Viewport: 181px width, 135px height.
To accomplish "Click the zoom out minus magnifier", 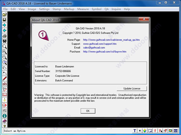I will (x=5, y=57).
